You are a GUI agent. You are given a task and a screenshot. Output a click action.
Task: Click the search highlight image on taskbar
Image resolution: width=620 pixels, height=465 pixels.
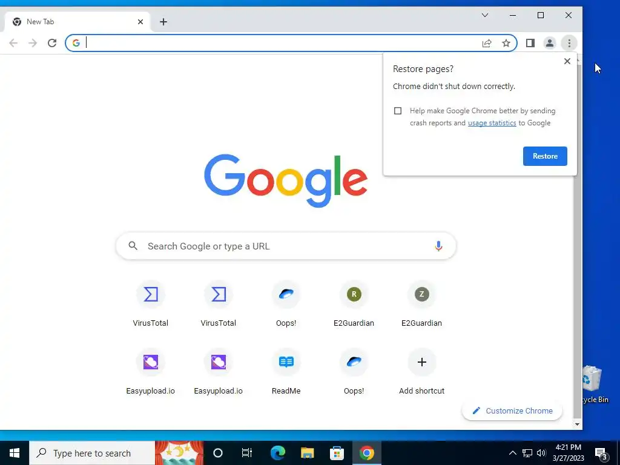(179, 453)
